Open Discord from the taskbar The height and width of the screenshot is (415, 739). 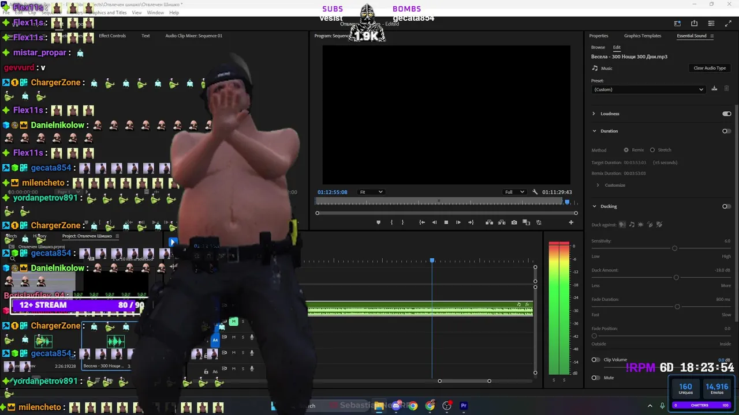[x=396, y=406]
